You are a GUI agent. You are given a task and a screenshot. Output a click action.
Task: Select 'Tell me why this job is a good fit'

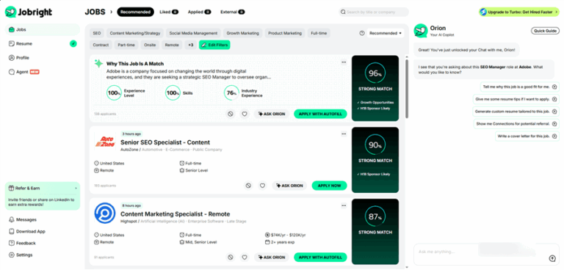[520, 87]
